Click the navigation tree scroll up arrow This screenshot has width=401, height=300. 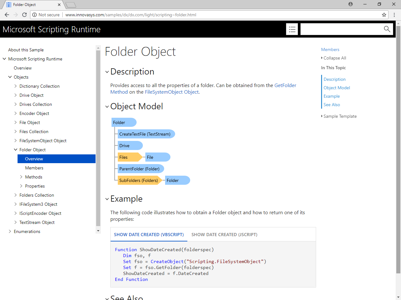(x=98, y=48)
